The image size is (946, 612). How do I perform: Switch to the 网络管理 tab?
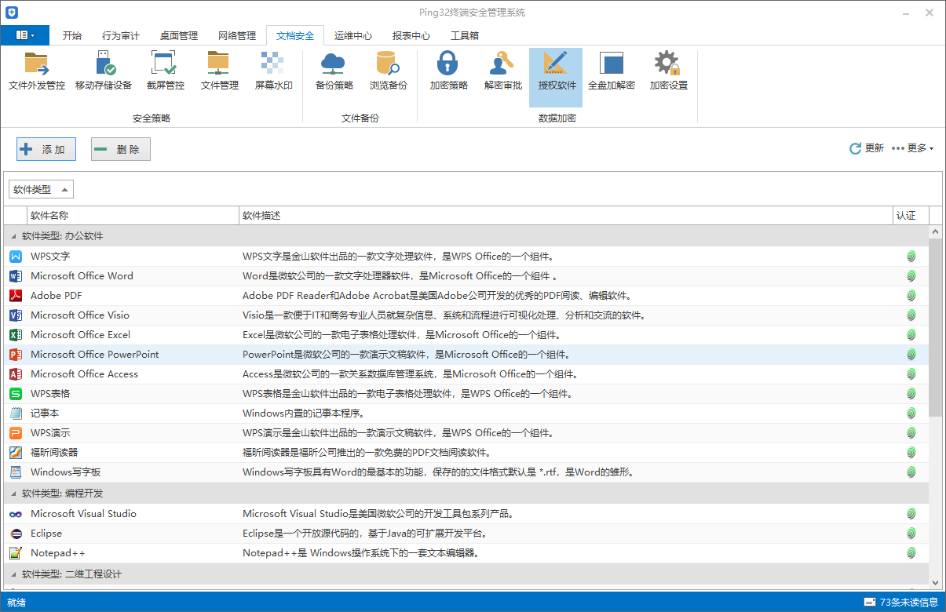[x=237, y=35]
